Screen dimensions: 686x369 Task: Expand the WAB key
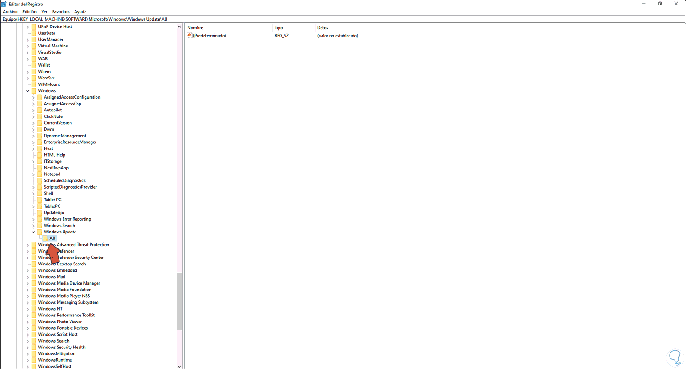[28, 58]
